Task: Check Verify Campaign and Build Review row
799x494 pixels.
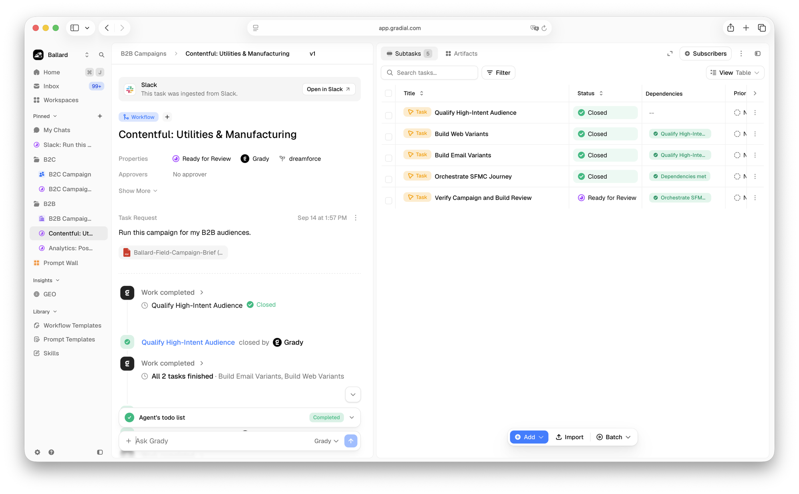Action: [388, 200]
